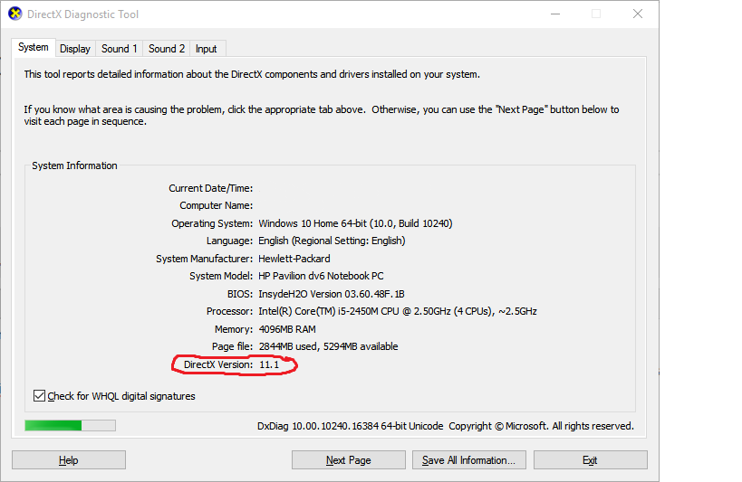Image resolution: width=742 pixels, height=482 pixels.
Task: Open the Input tab
Action: (207, 49)
